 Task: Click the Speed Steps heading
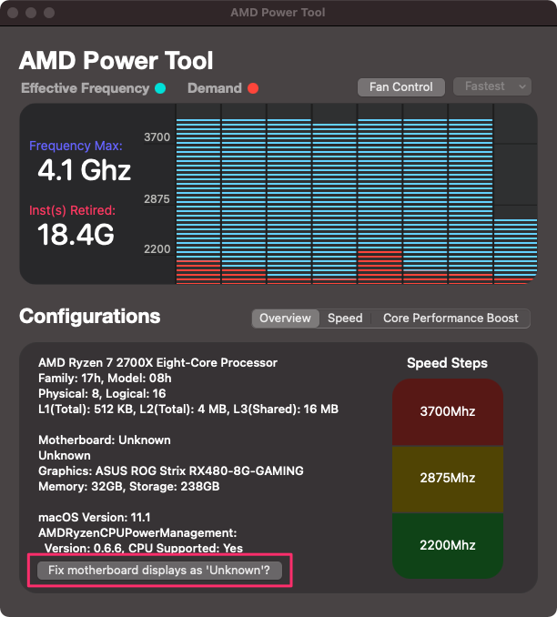click(447, 363)
